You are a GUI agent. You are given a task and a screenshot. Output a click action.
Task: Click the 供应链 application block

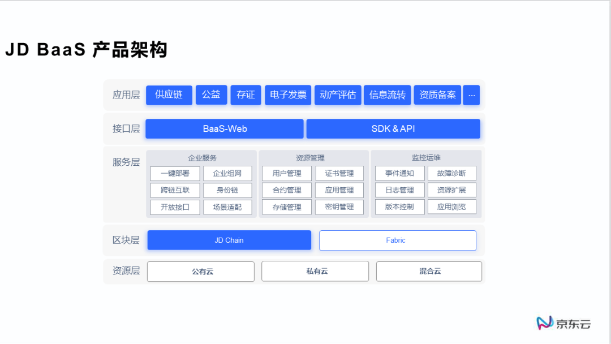[x=169, y=95]
